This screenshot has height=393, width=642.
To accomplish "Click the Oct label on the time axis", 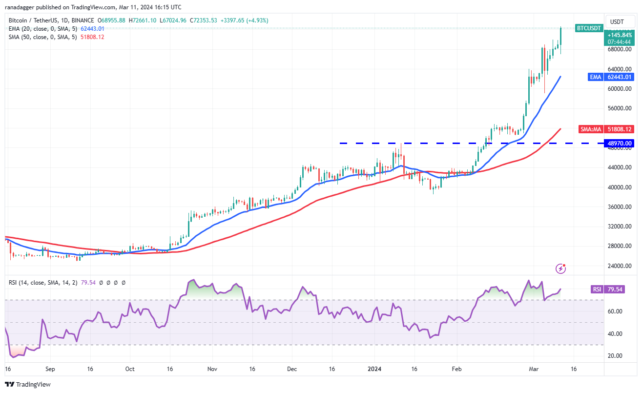I will click(129, 369).
